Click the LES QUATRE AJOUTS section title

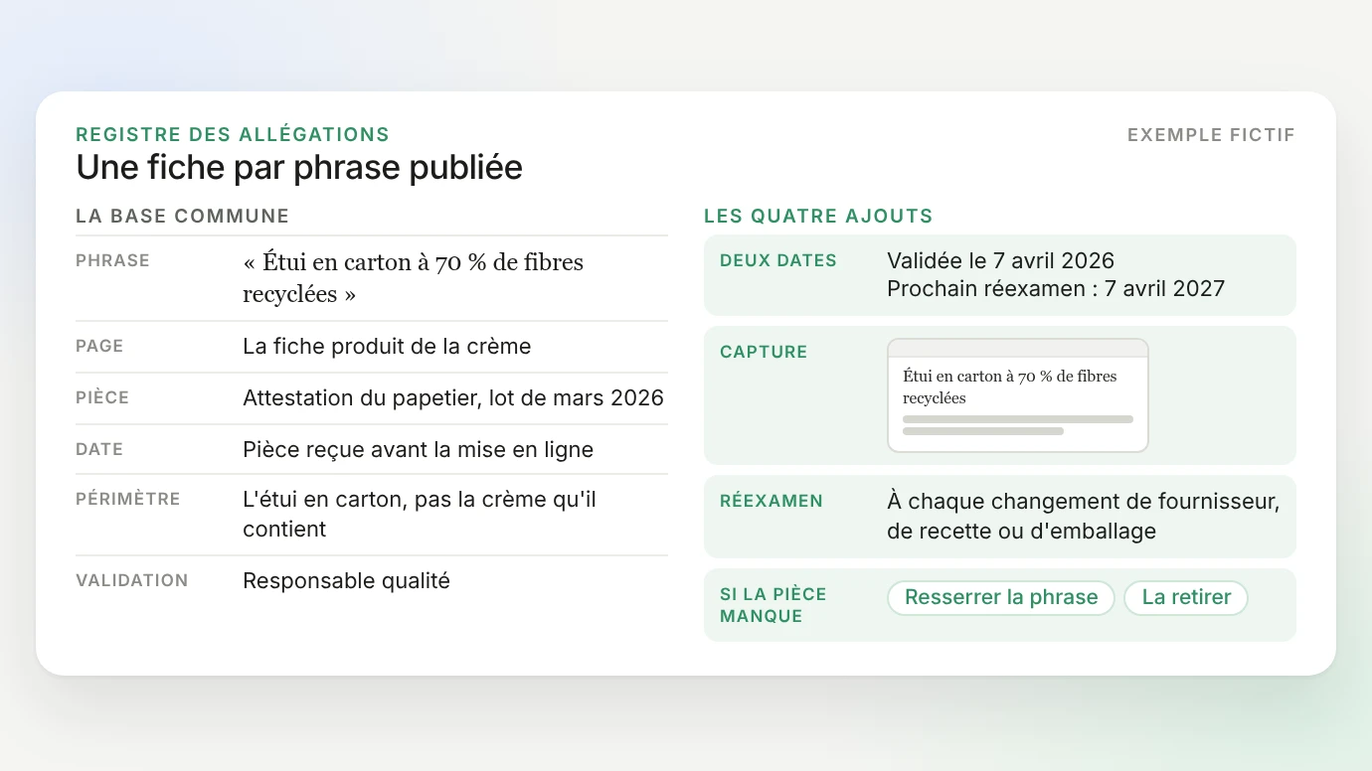818,217
